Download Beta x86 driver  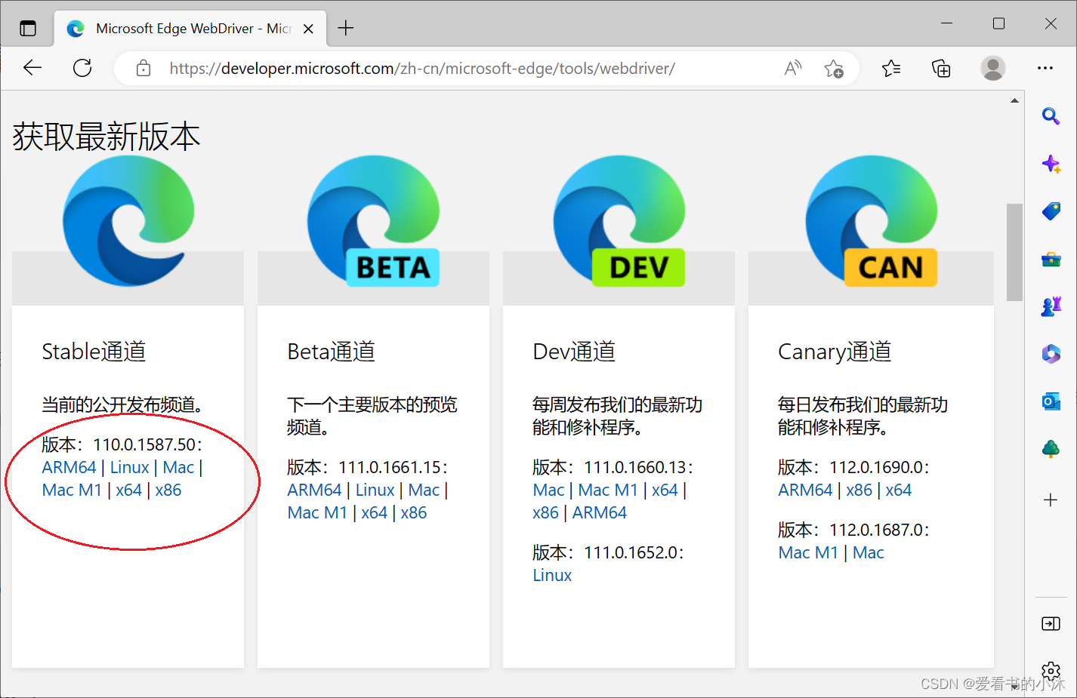coord(414,513)
